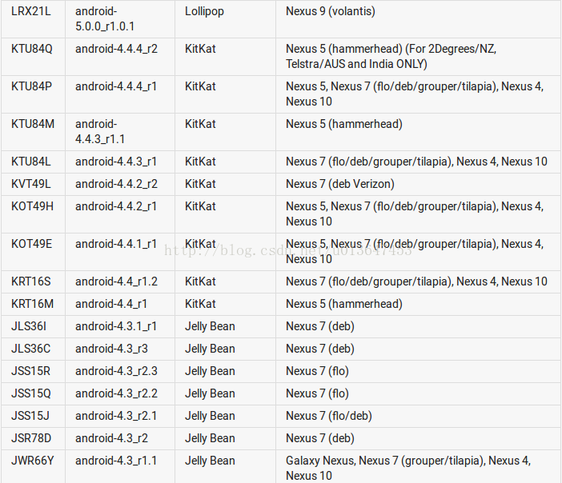Screen dimensions: 562x483
Task: Click the android-4.4_r1 tag
Action: point(111,304)
